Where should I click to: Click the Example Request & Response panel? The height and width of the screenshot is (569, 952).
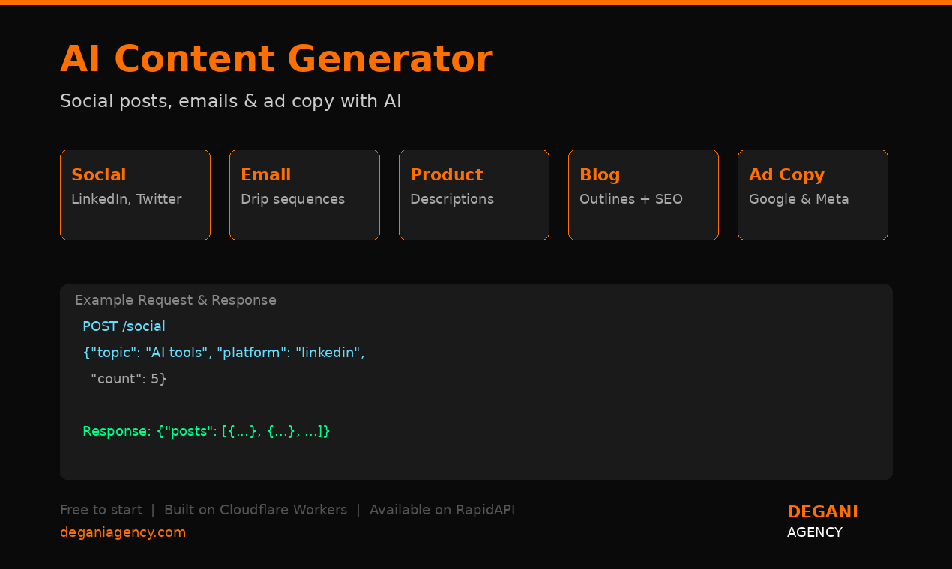pyautogui.click(x=476, y=382)
